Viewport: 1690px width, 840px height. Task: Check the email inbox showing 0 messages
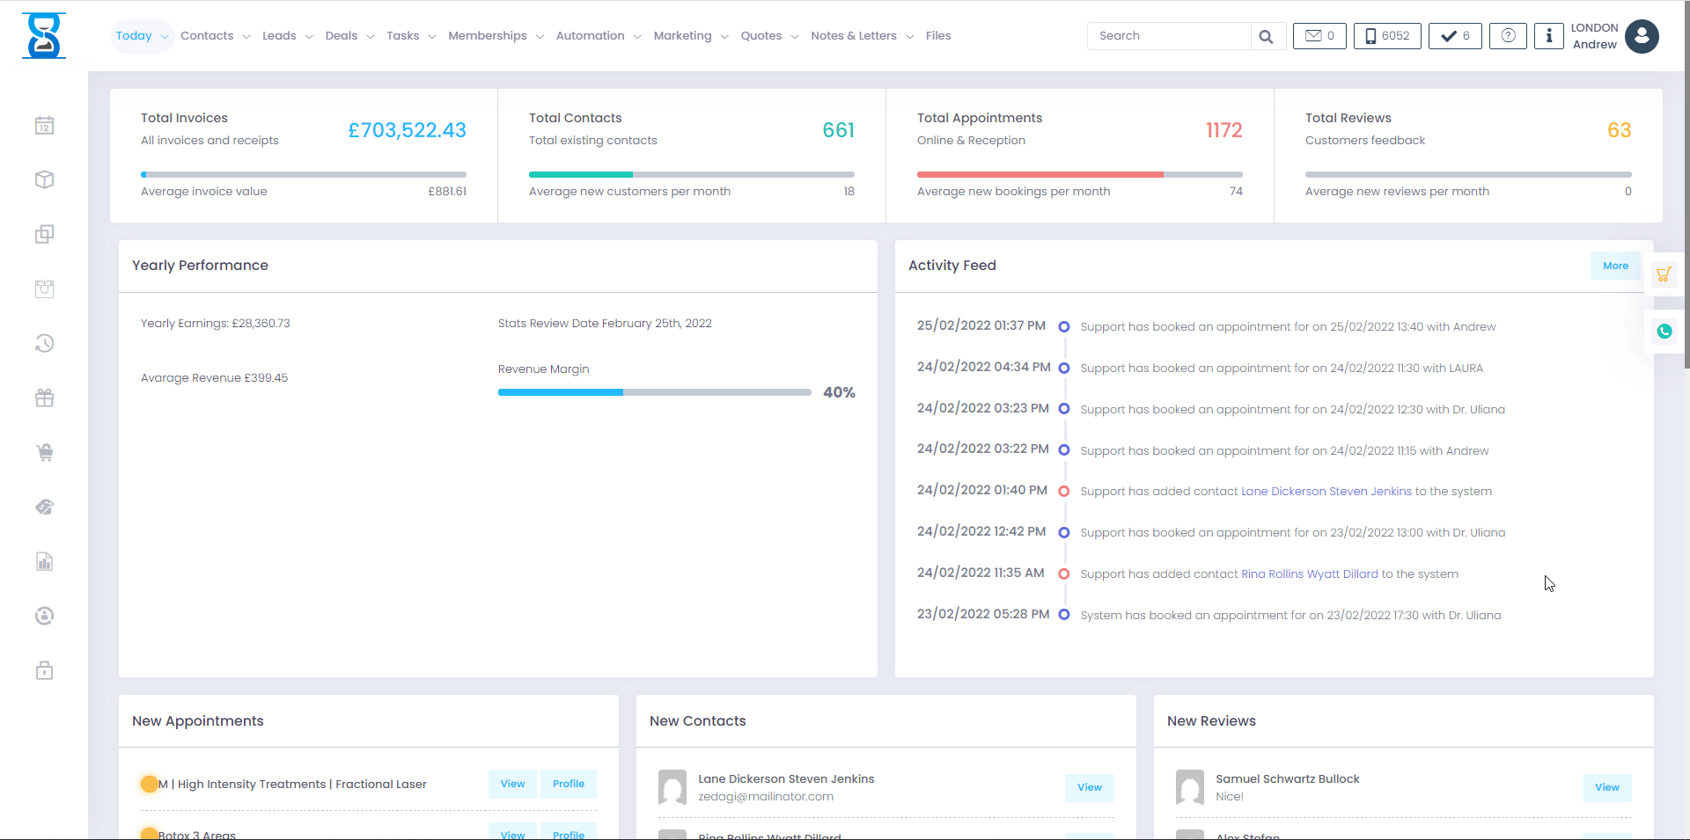tap(1319, 36)
